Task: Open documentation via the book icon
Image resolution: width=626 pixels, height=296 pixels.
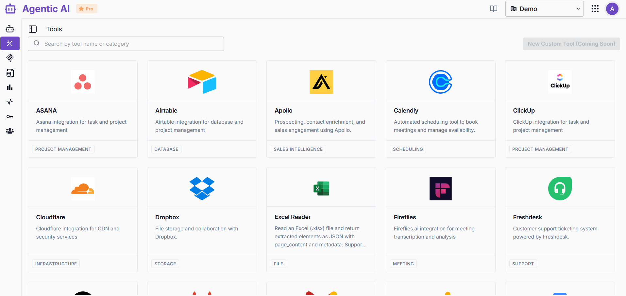Action: coord(493,9)
